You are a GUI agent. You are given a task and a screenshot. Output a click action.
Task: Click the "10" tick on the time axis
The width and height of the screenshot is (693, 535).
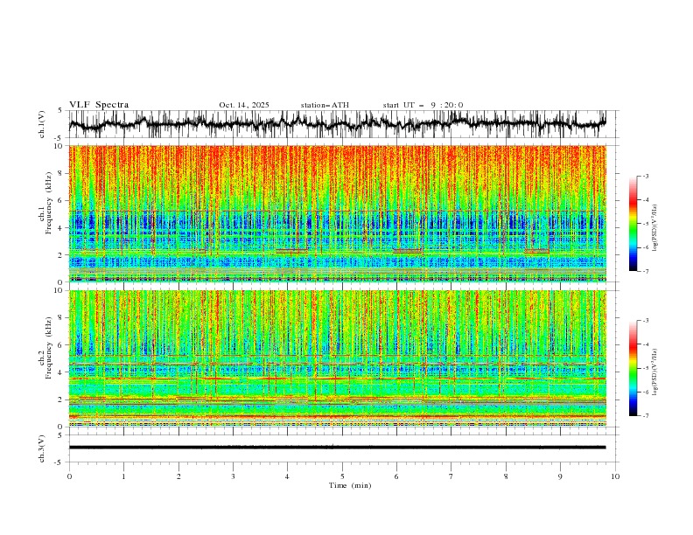pos(615,476)
